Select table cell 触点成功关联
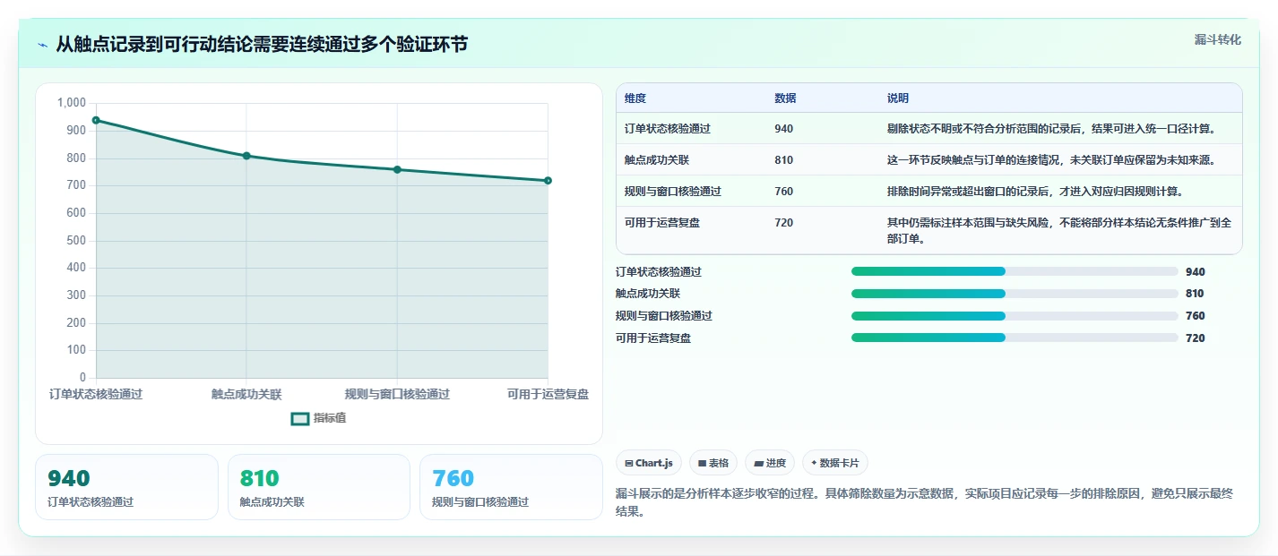 657,160
